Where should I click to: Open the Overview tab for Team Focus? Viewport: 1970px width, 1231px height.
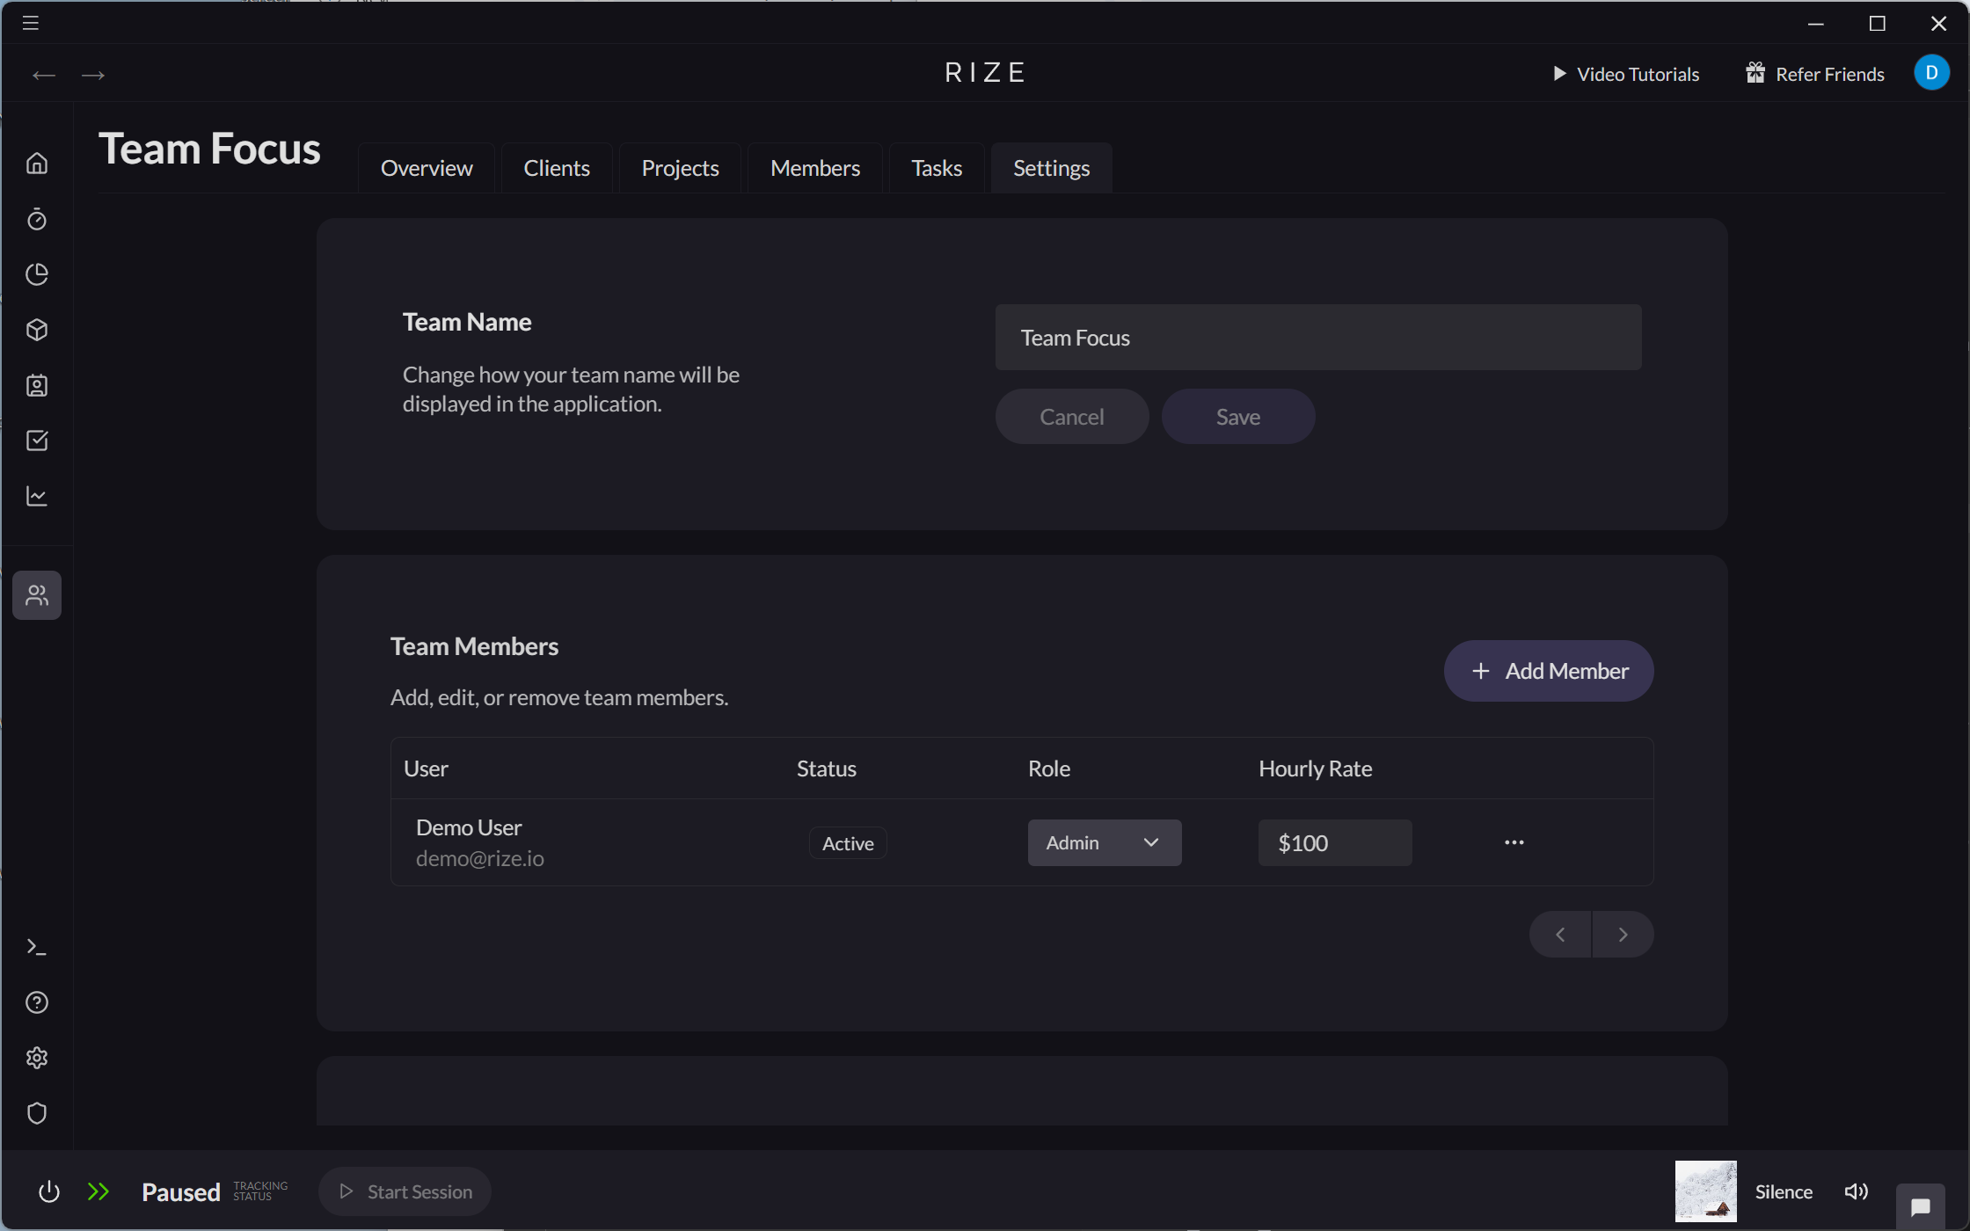(x=427, y=167)
